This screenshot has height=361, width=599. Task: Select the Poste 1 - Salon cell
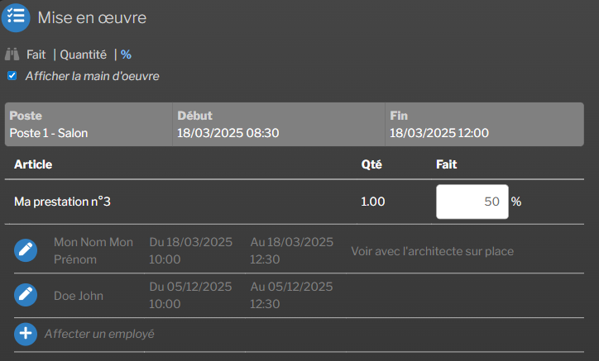pos(49,132)
